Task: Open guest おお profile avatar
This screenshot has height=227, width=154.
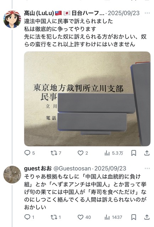Action: (12, 175)
